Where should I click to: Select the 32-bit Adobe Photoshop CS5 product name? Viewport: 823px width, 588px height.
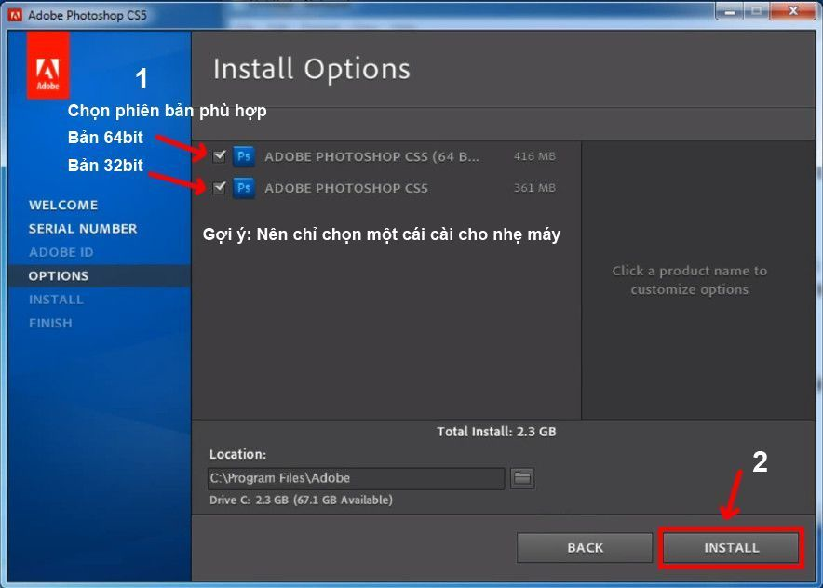pos(346,188)
